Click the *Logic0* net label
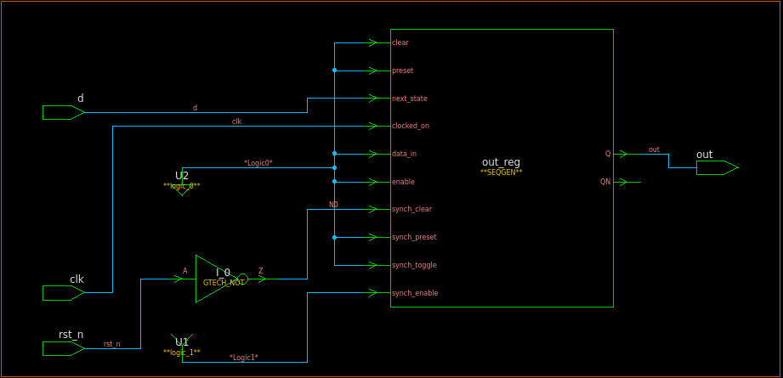Image resolution: width=783 pixels, height=378 pixels. tap(258, 162)
